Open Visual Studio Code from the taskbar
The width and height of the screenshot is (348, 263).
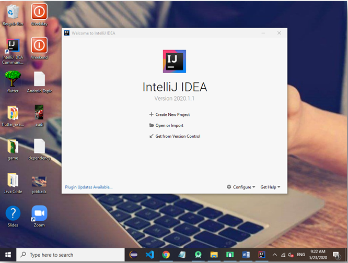click(150, 255)
